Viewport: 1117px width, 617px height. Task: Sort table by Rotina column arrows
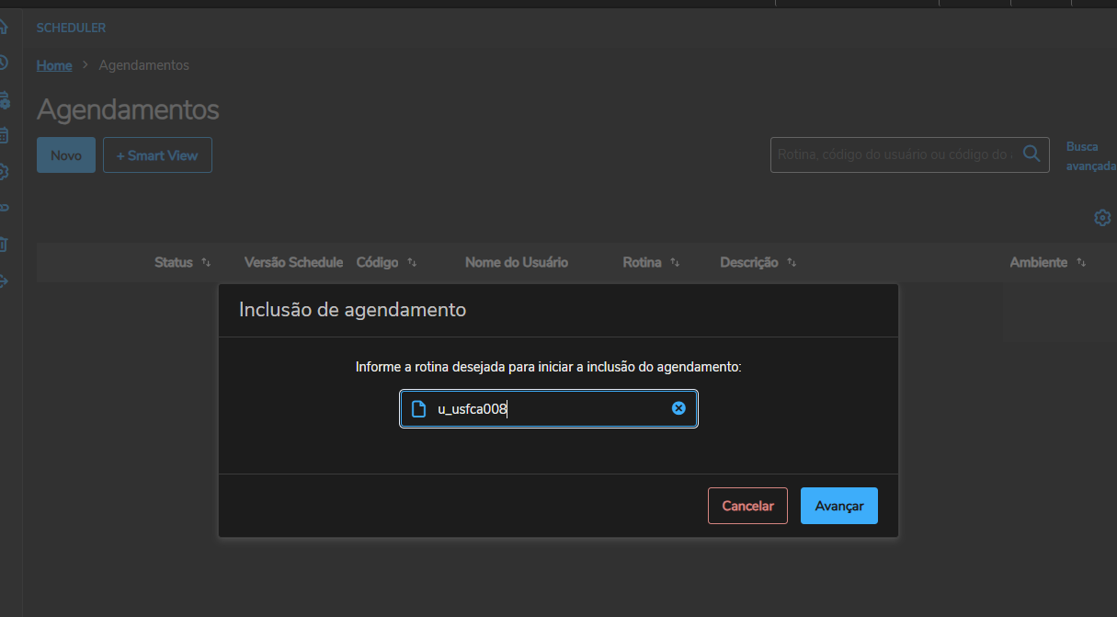[x=675, y=263]
